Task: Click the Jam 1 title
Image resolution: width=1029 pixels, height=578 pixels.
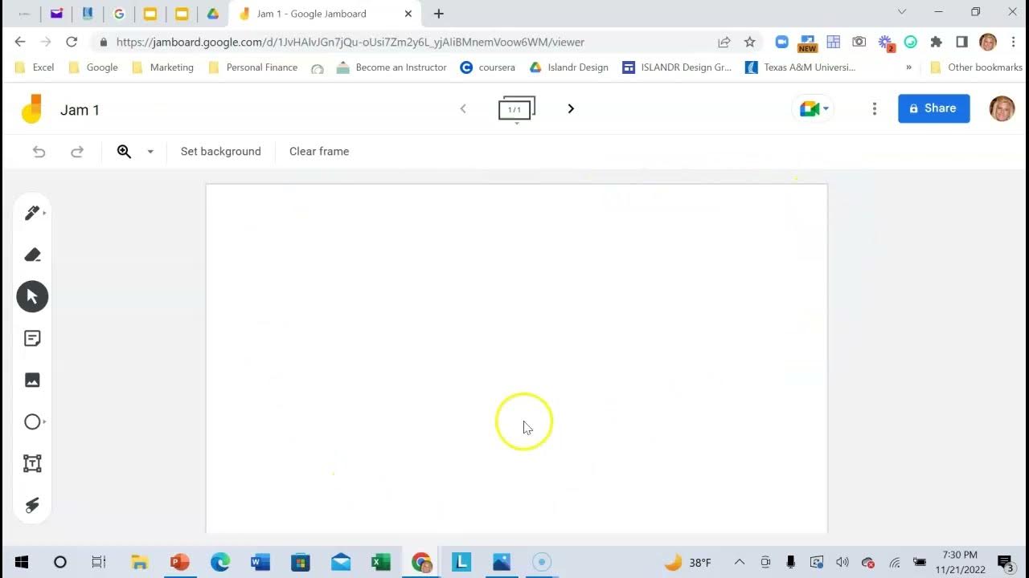Action: click(x=80, y=110)
